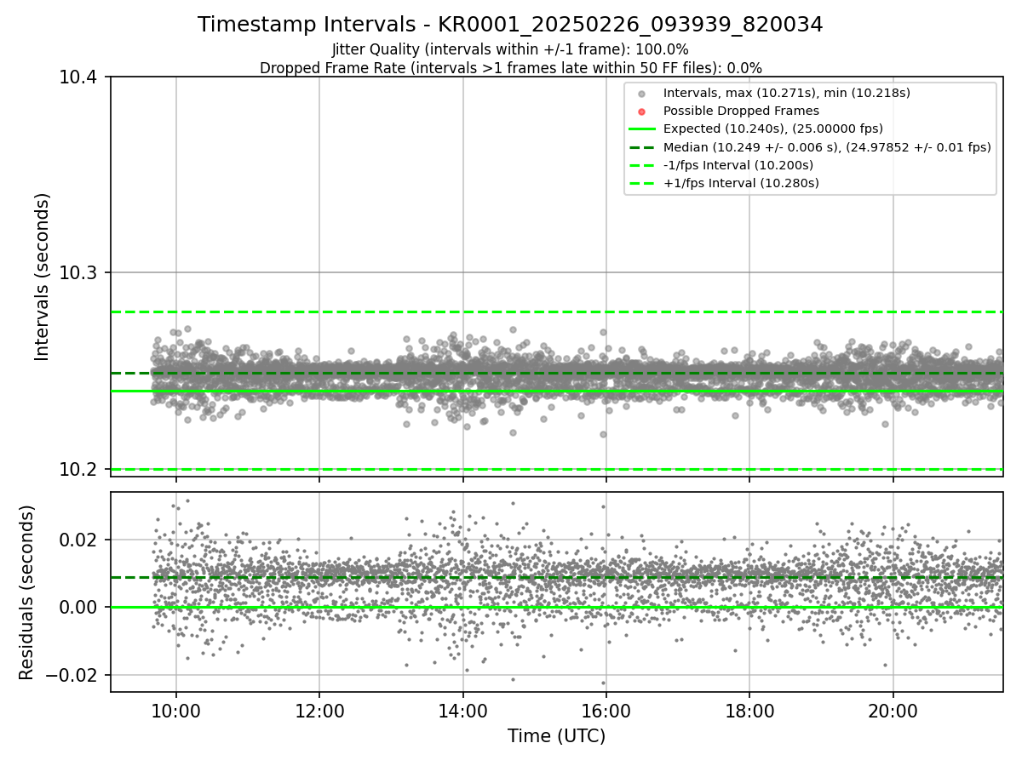The width and height of the screenshot is (1022, 766).
Task: Click legend entry +1/fps Interval (10.280s)
Action: pos(740,183)
